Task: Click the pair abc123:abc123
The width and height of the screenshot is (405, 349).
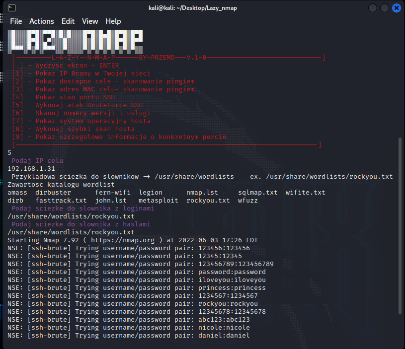Action: pos(224,320)
